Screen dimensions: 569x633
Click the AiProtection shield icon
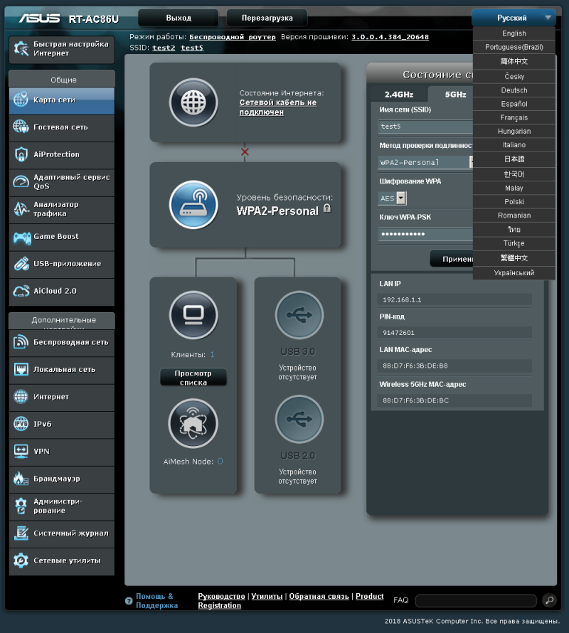21,154
